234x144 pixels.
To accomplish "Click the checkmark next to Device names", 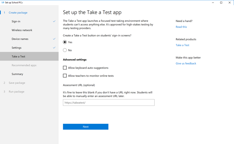I will click(54, 39).
